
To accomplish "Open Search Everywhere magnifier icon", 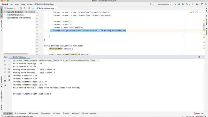I will pyautogui.click(x=206, y=4).
